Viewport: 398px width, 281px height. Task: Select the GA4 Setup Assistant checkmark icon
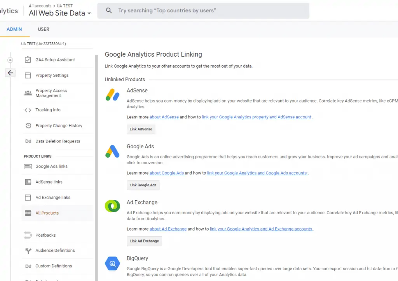28,59
